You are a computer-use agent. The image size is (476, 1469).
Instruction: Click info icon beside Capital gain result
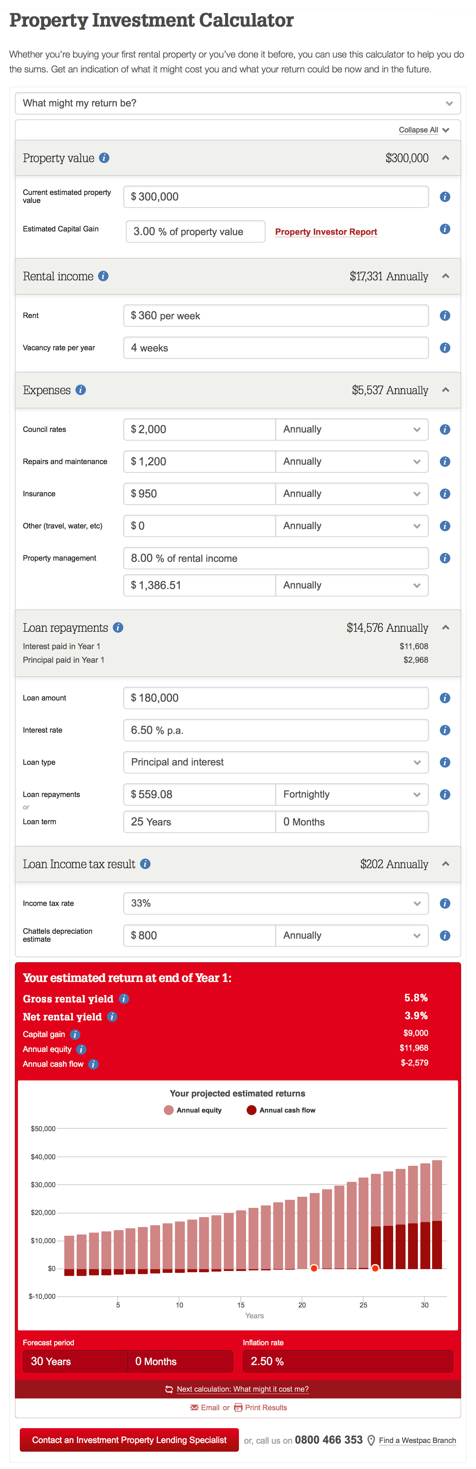pos(75,1035)
